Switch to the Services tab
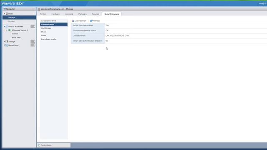Screen dimensions: 267x150 coord(96,14)
